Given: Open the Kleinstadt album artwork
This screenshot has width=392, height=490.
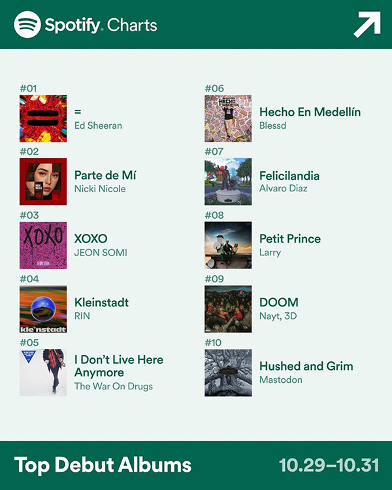Looking at the screenshot, I should click(43, 309).
